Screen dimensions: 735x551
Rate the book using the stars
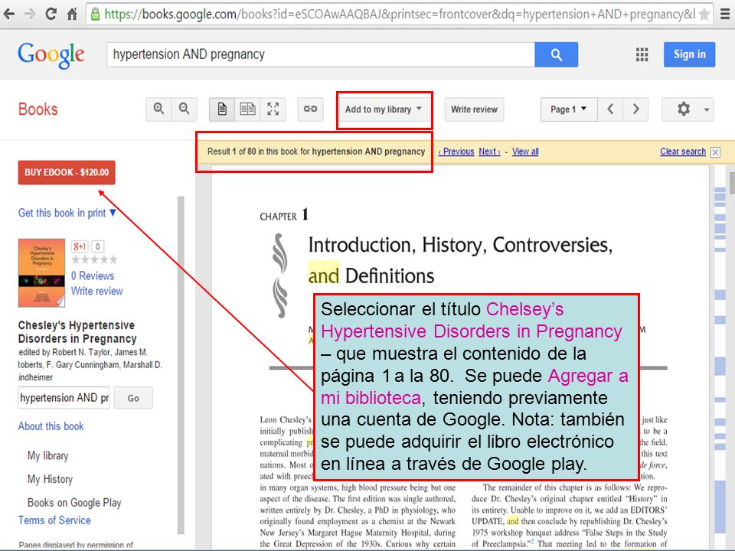click(94, 259)
